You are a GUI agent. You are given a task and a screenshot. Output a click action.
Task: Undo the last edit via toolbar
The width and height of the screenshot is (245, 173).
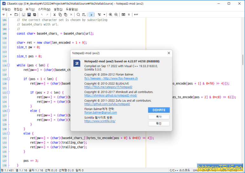pyautogui.click(x=42, y=15)
